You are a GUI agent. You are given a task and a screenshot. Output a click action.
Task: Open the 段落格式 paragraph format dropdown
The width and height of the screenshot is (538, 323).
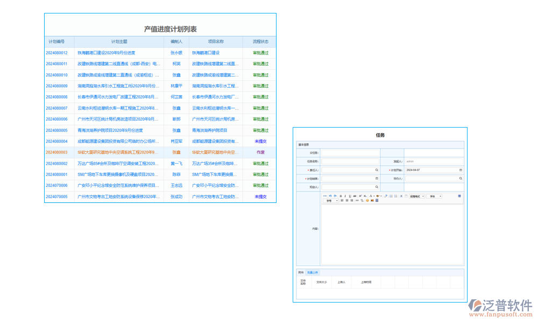[x=417, y=196]
